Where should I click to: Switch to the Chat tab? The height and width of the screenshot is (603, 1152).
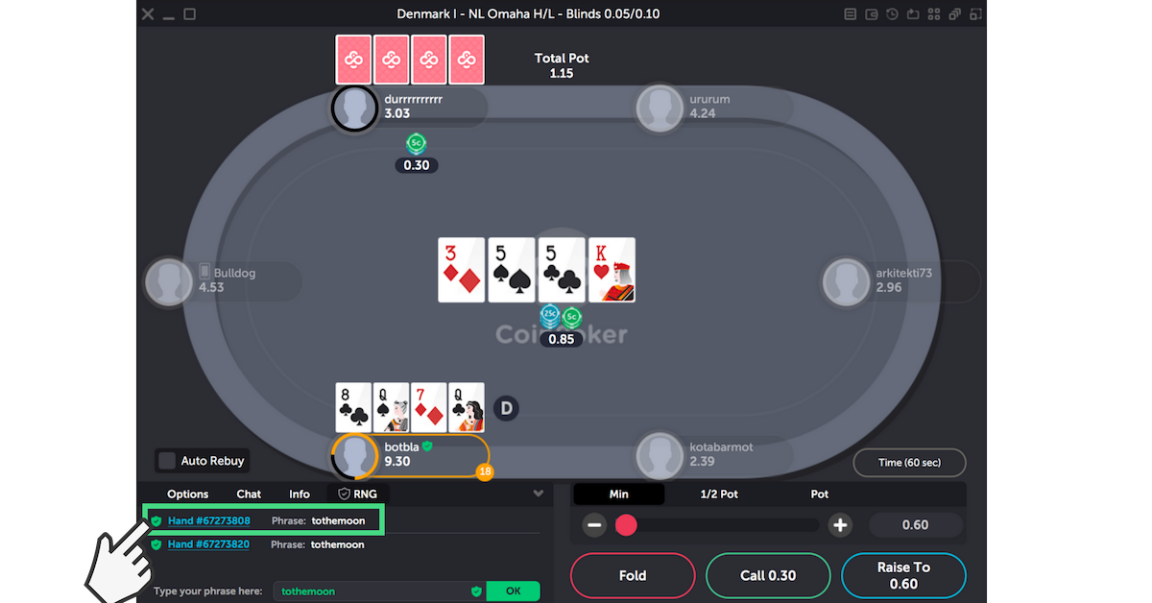point(249,494)
